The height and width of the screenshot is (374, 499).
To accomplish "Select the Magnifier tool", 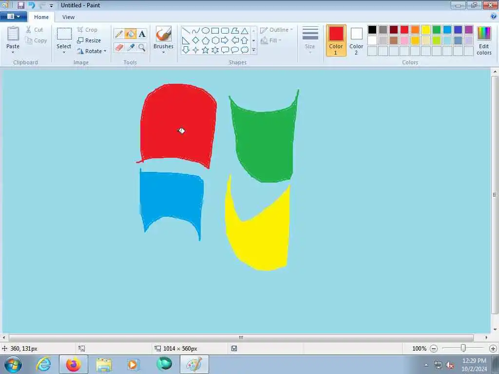I will [142, 47].
